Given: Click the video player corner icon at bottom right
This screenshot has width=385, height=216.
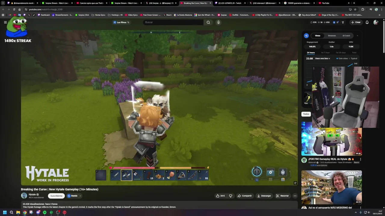Looking at the screenshot, I should point(295,183).
